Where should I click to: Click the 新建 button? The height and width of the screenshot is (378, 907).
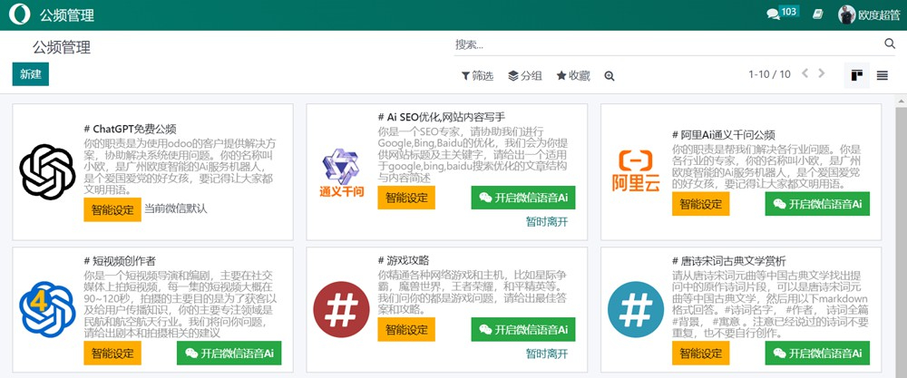pyautogui.click(x=31, y=74)
